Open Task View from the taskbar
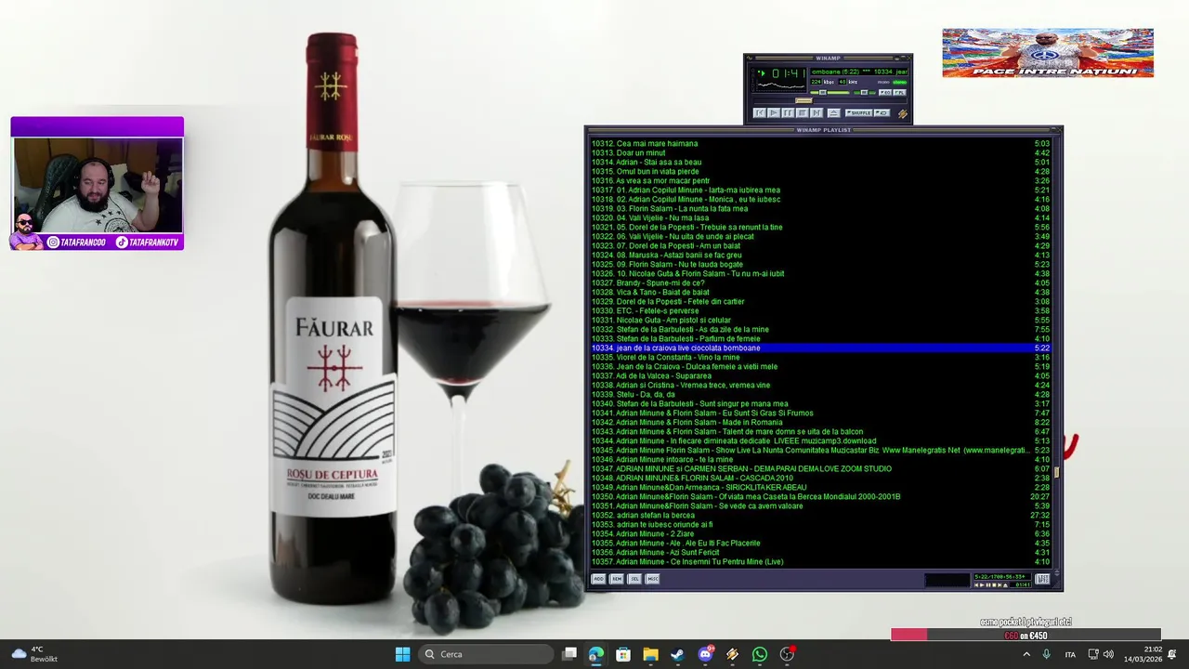 coord(569,654)
